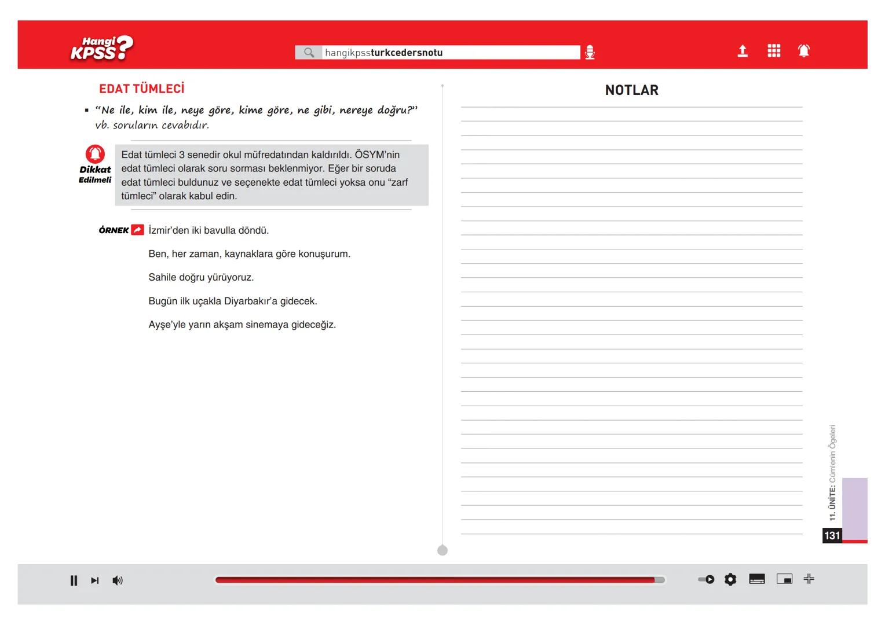Click the page number 131 tab
This screenshot has height=625, width=885.
pyautogui.click(x=832, y=535)
